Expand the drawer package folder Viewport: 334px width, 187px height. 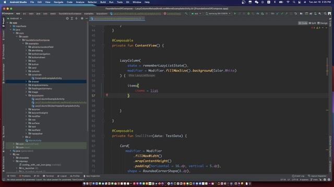coord(27,82)
